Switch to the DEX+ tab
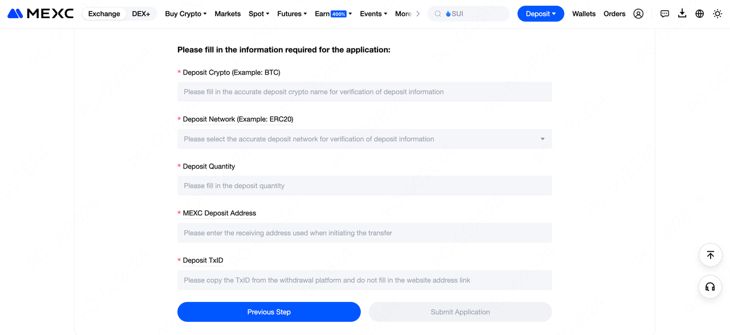730x335 pixels. [x=141, y=14]
